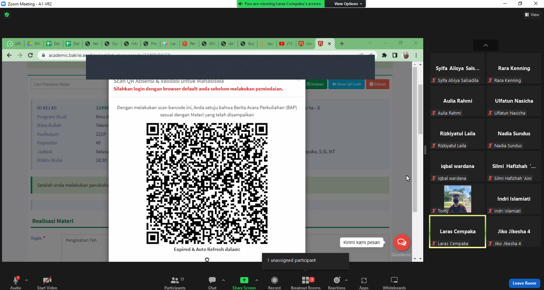Click the '1 unassigned participant' tooltip
The height and width of the screenshot is (290, 544).
tap(306, 260)
